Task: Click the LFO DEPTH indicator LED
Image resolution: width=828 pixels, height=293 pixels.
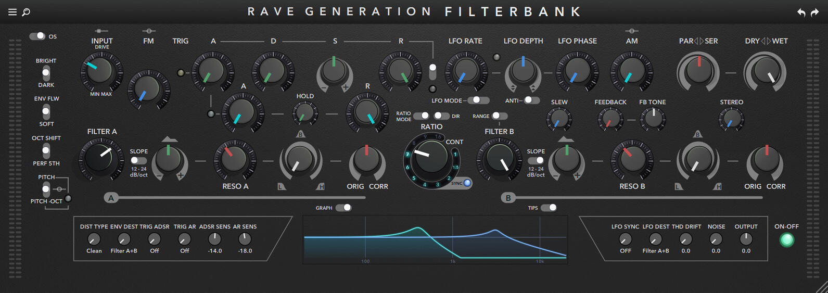Action: (x=496, y=57)
